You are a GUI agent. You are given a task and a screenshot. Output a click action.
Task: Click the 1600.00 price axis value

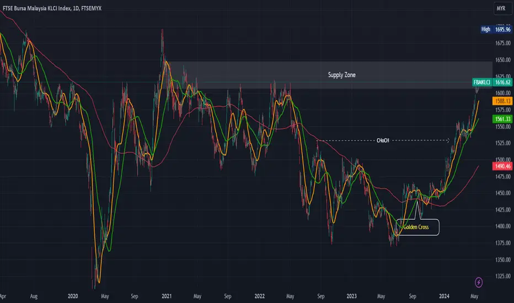(503, 93)
